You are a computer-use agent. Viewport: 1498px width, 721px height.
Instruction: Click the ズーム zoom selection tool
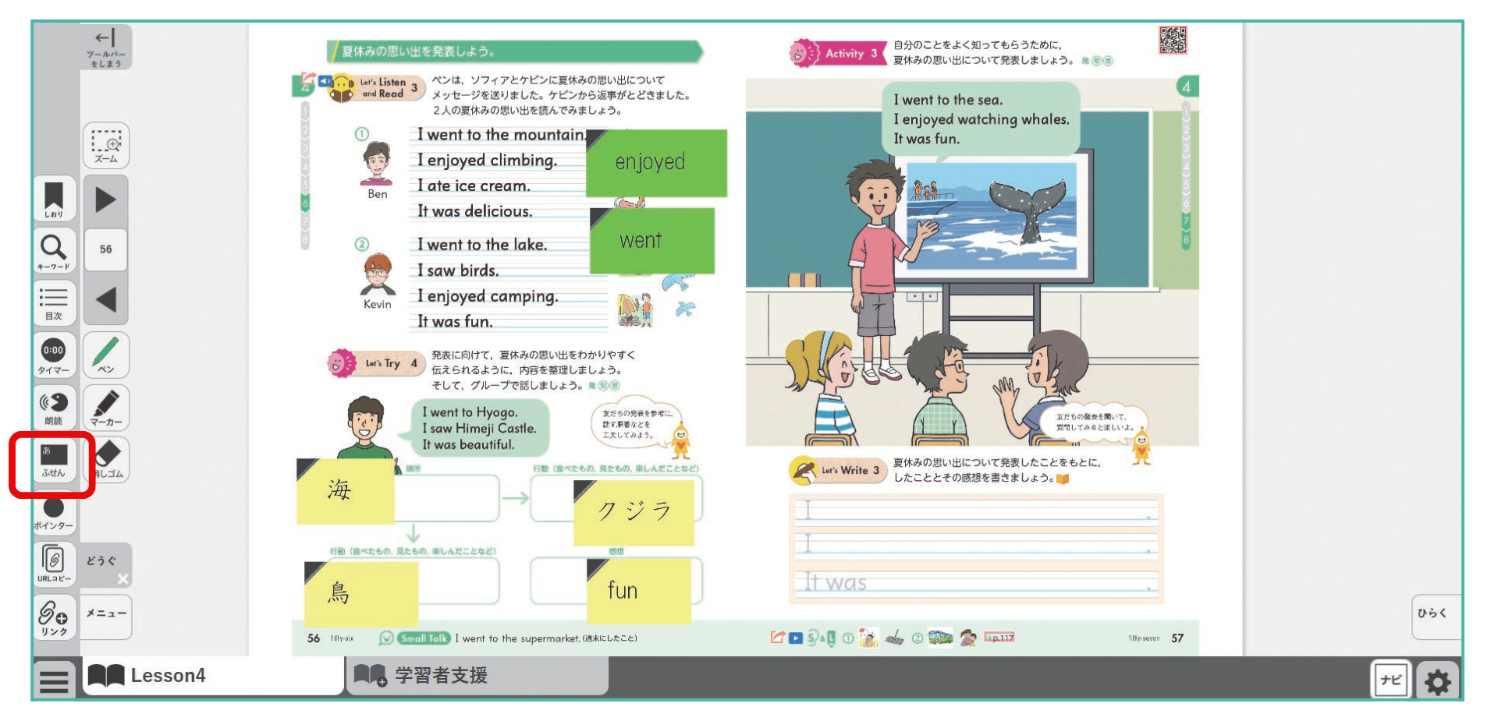(x=106, y=146)
